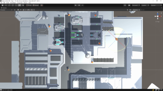Toggle the scene gizmo rotation lock
Viewport: 163px width, 91px height.
tap(161, 13)
